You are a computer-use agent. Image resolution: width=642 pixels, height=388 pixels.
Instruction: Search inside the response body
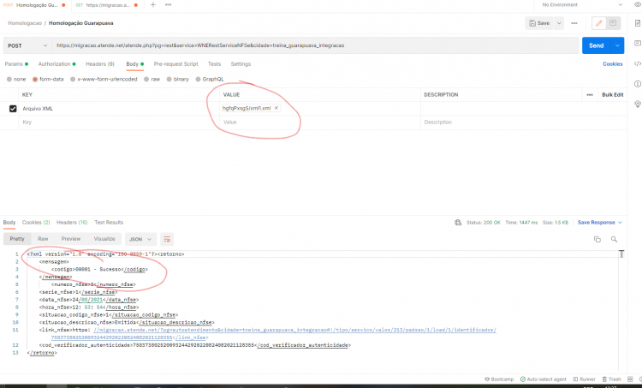[x=614, y=239]
